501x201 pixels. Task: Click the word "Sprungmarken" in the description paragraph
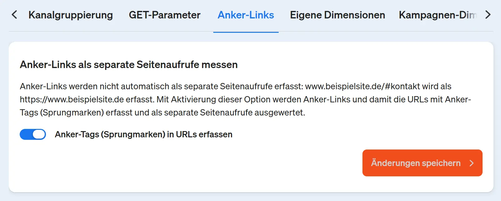[72, 113]
